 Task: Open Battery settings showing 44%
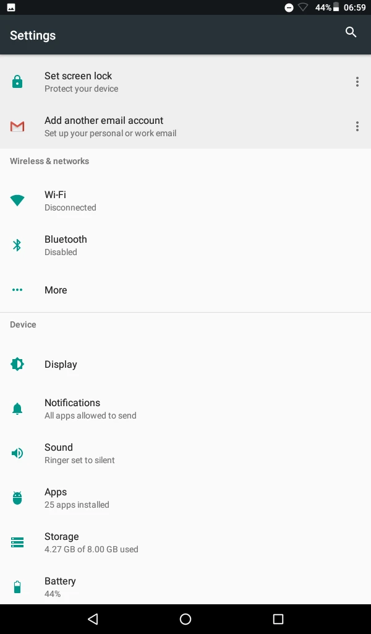185,587
